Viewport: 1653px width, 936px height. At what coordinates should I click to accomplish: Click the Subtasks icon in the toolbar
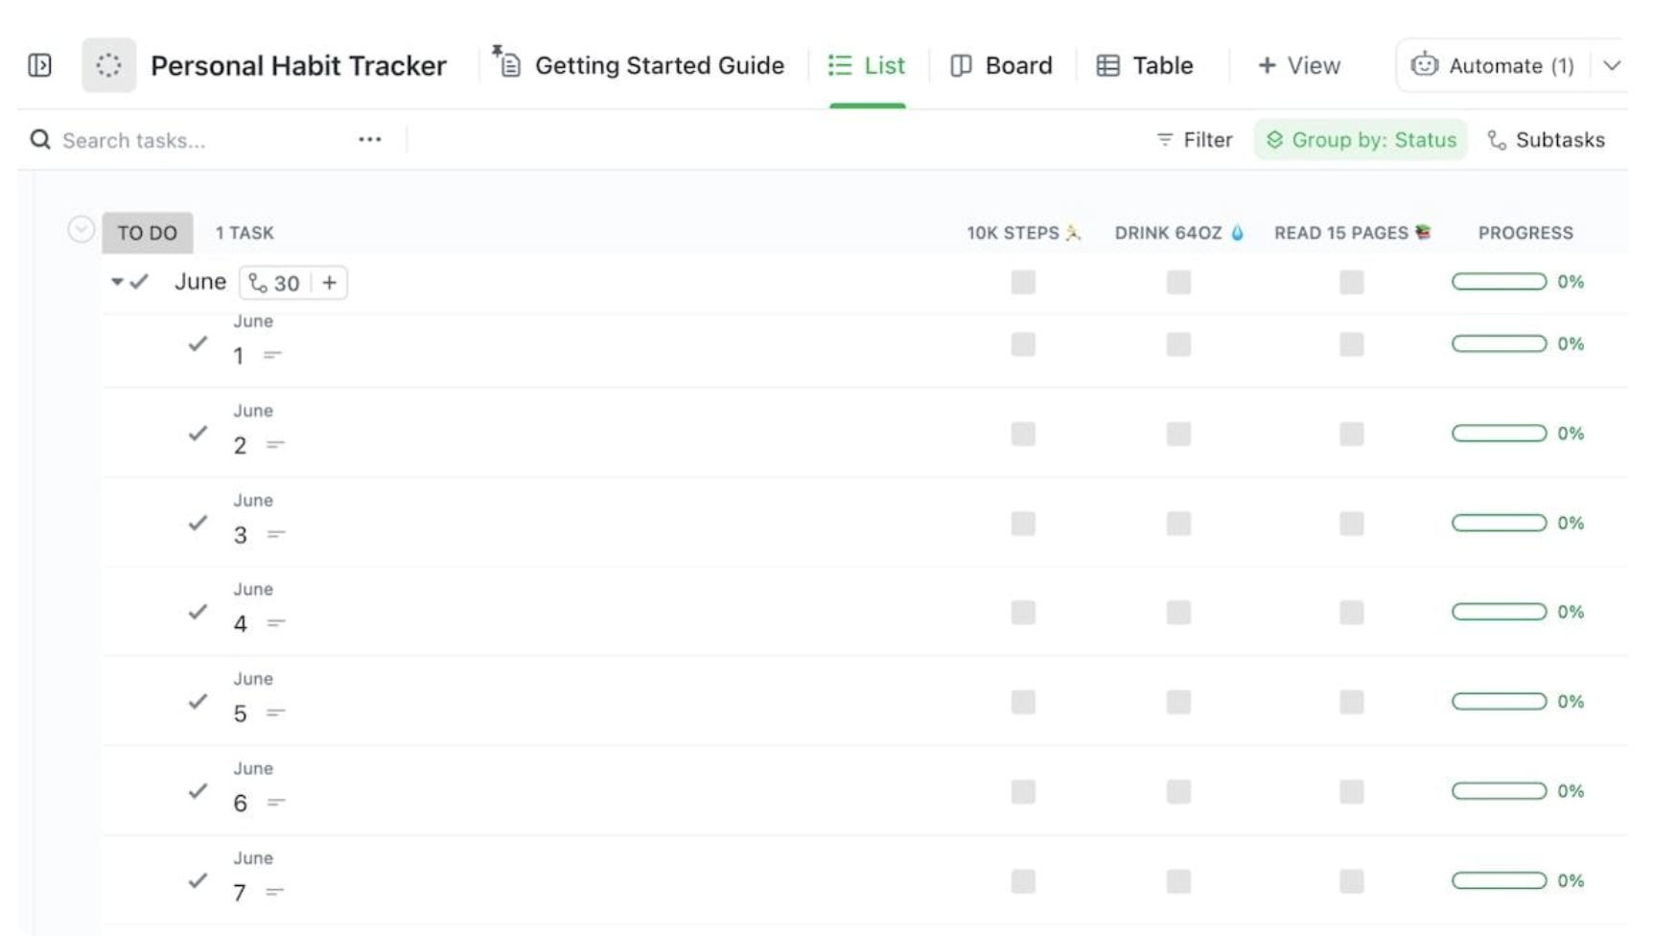pos(1496,139)
